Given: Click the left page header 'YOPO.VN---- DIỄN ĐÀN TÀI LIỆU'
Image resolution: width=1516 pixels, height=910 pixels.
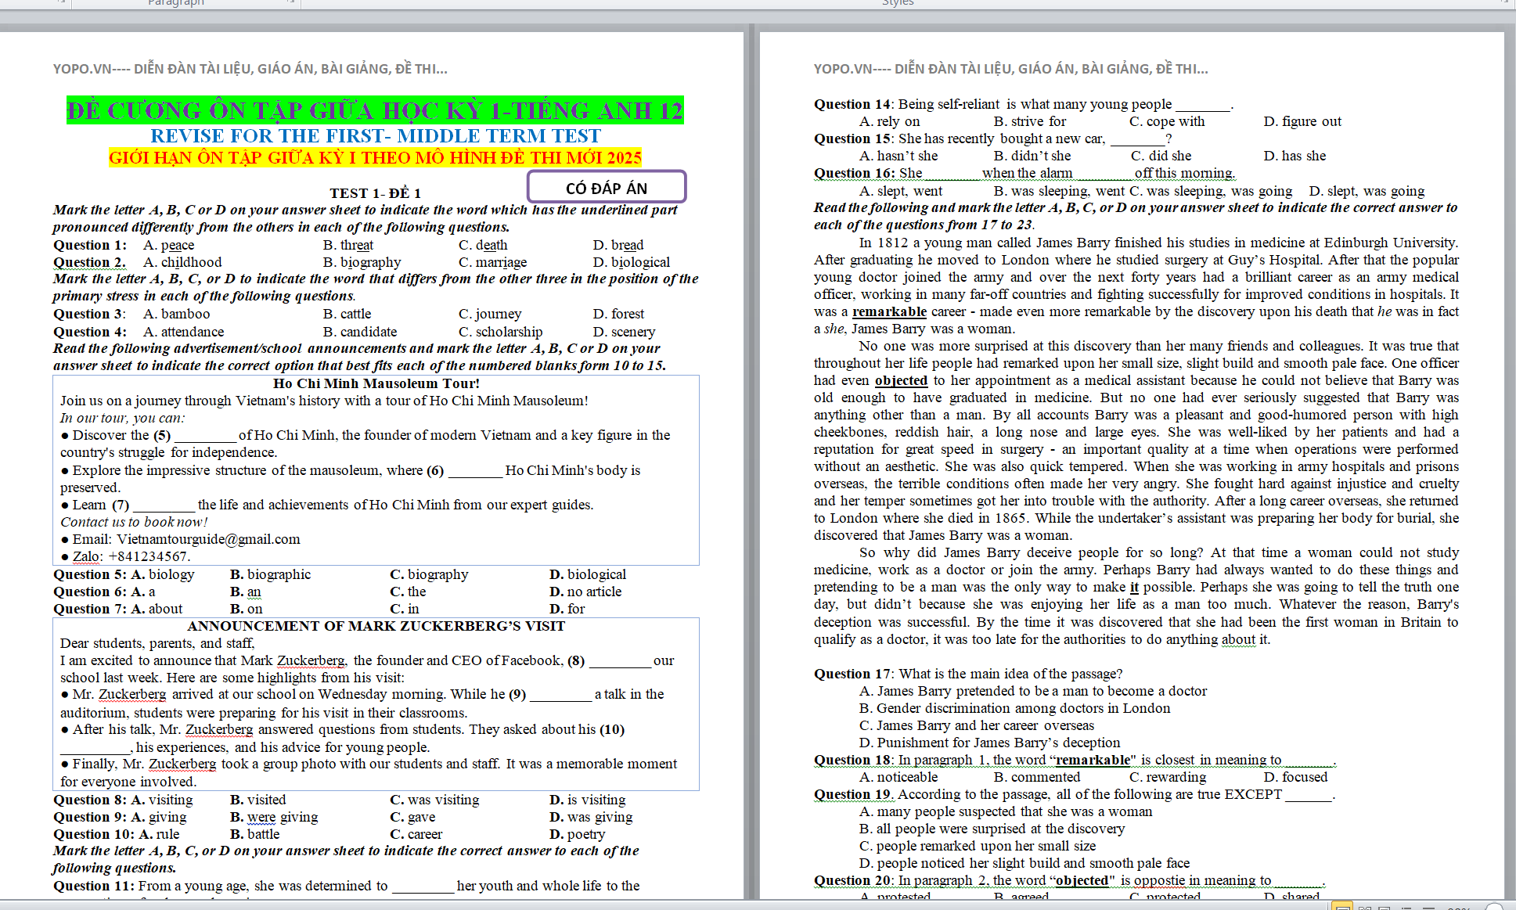Looking at the screenshot, I should click(x=250, y=69).
